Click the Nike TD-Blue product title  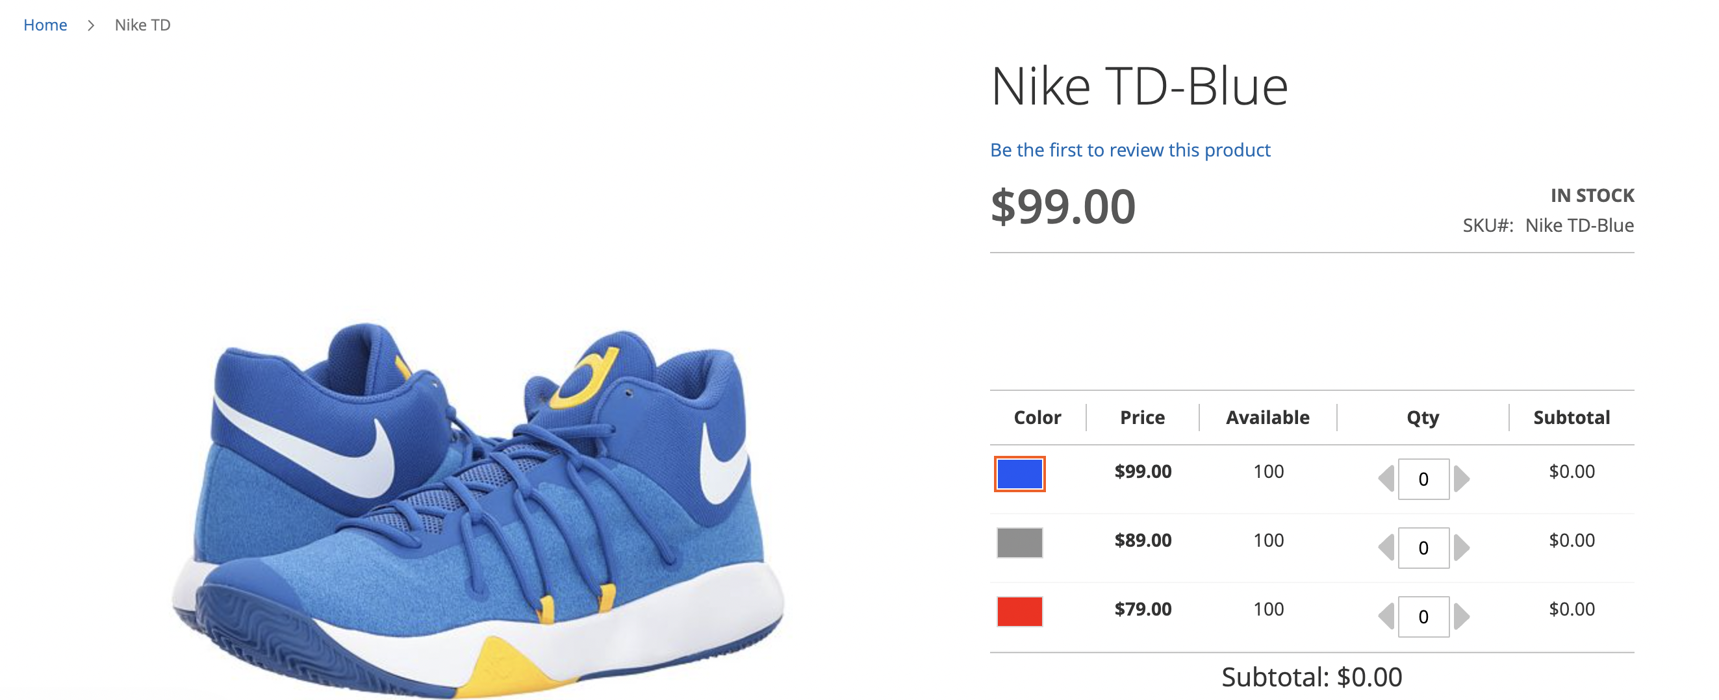pyautogui.click(x=1139, y=87)
